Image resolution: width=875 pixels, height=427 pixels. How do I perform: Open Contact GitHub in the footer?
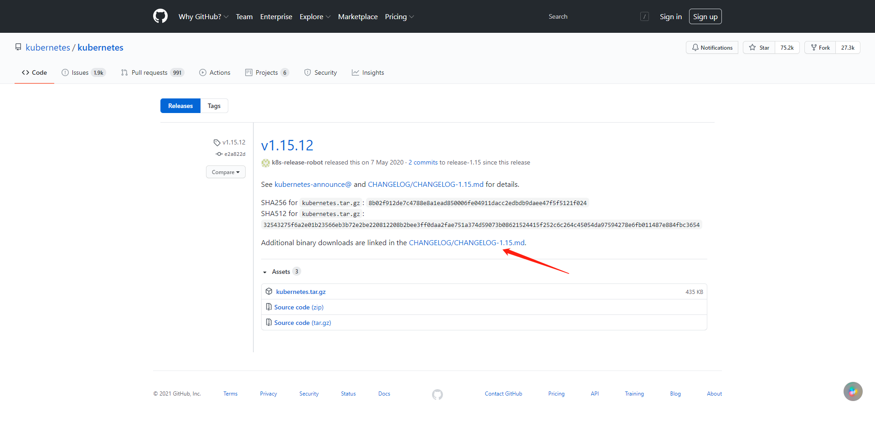(x=504, y=394)
